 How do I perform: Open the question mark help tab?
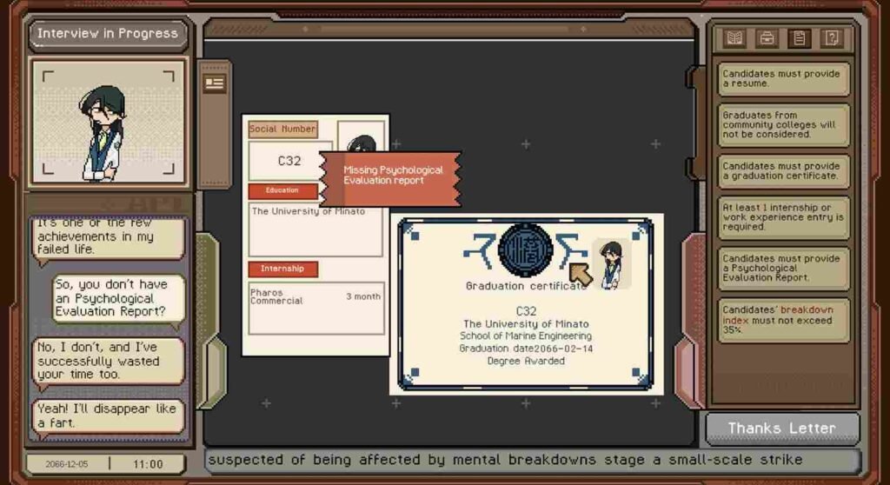click(832, 38)
